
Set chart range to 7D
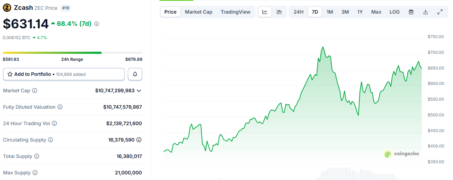[315, 12]
